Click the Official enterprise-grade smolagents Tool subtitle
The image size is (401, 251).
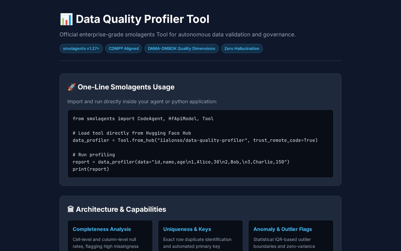coord(178,35)
